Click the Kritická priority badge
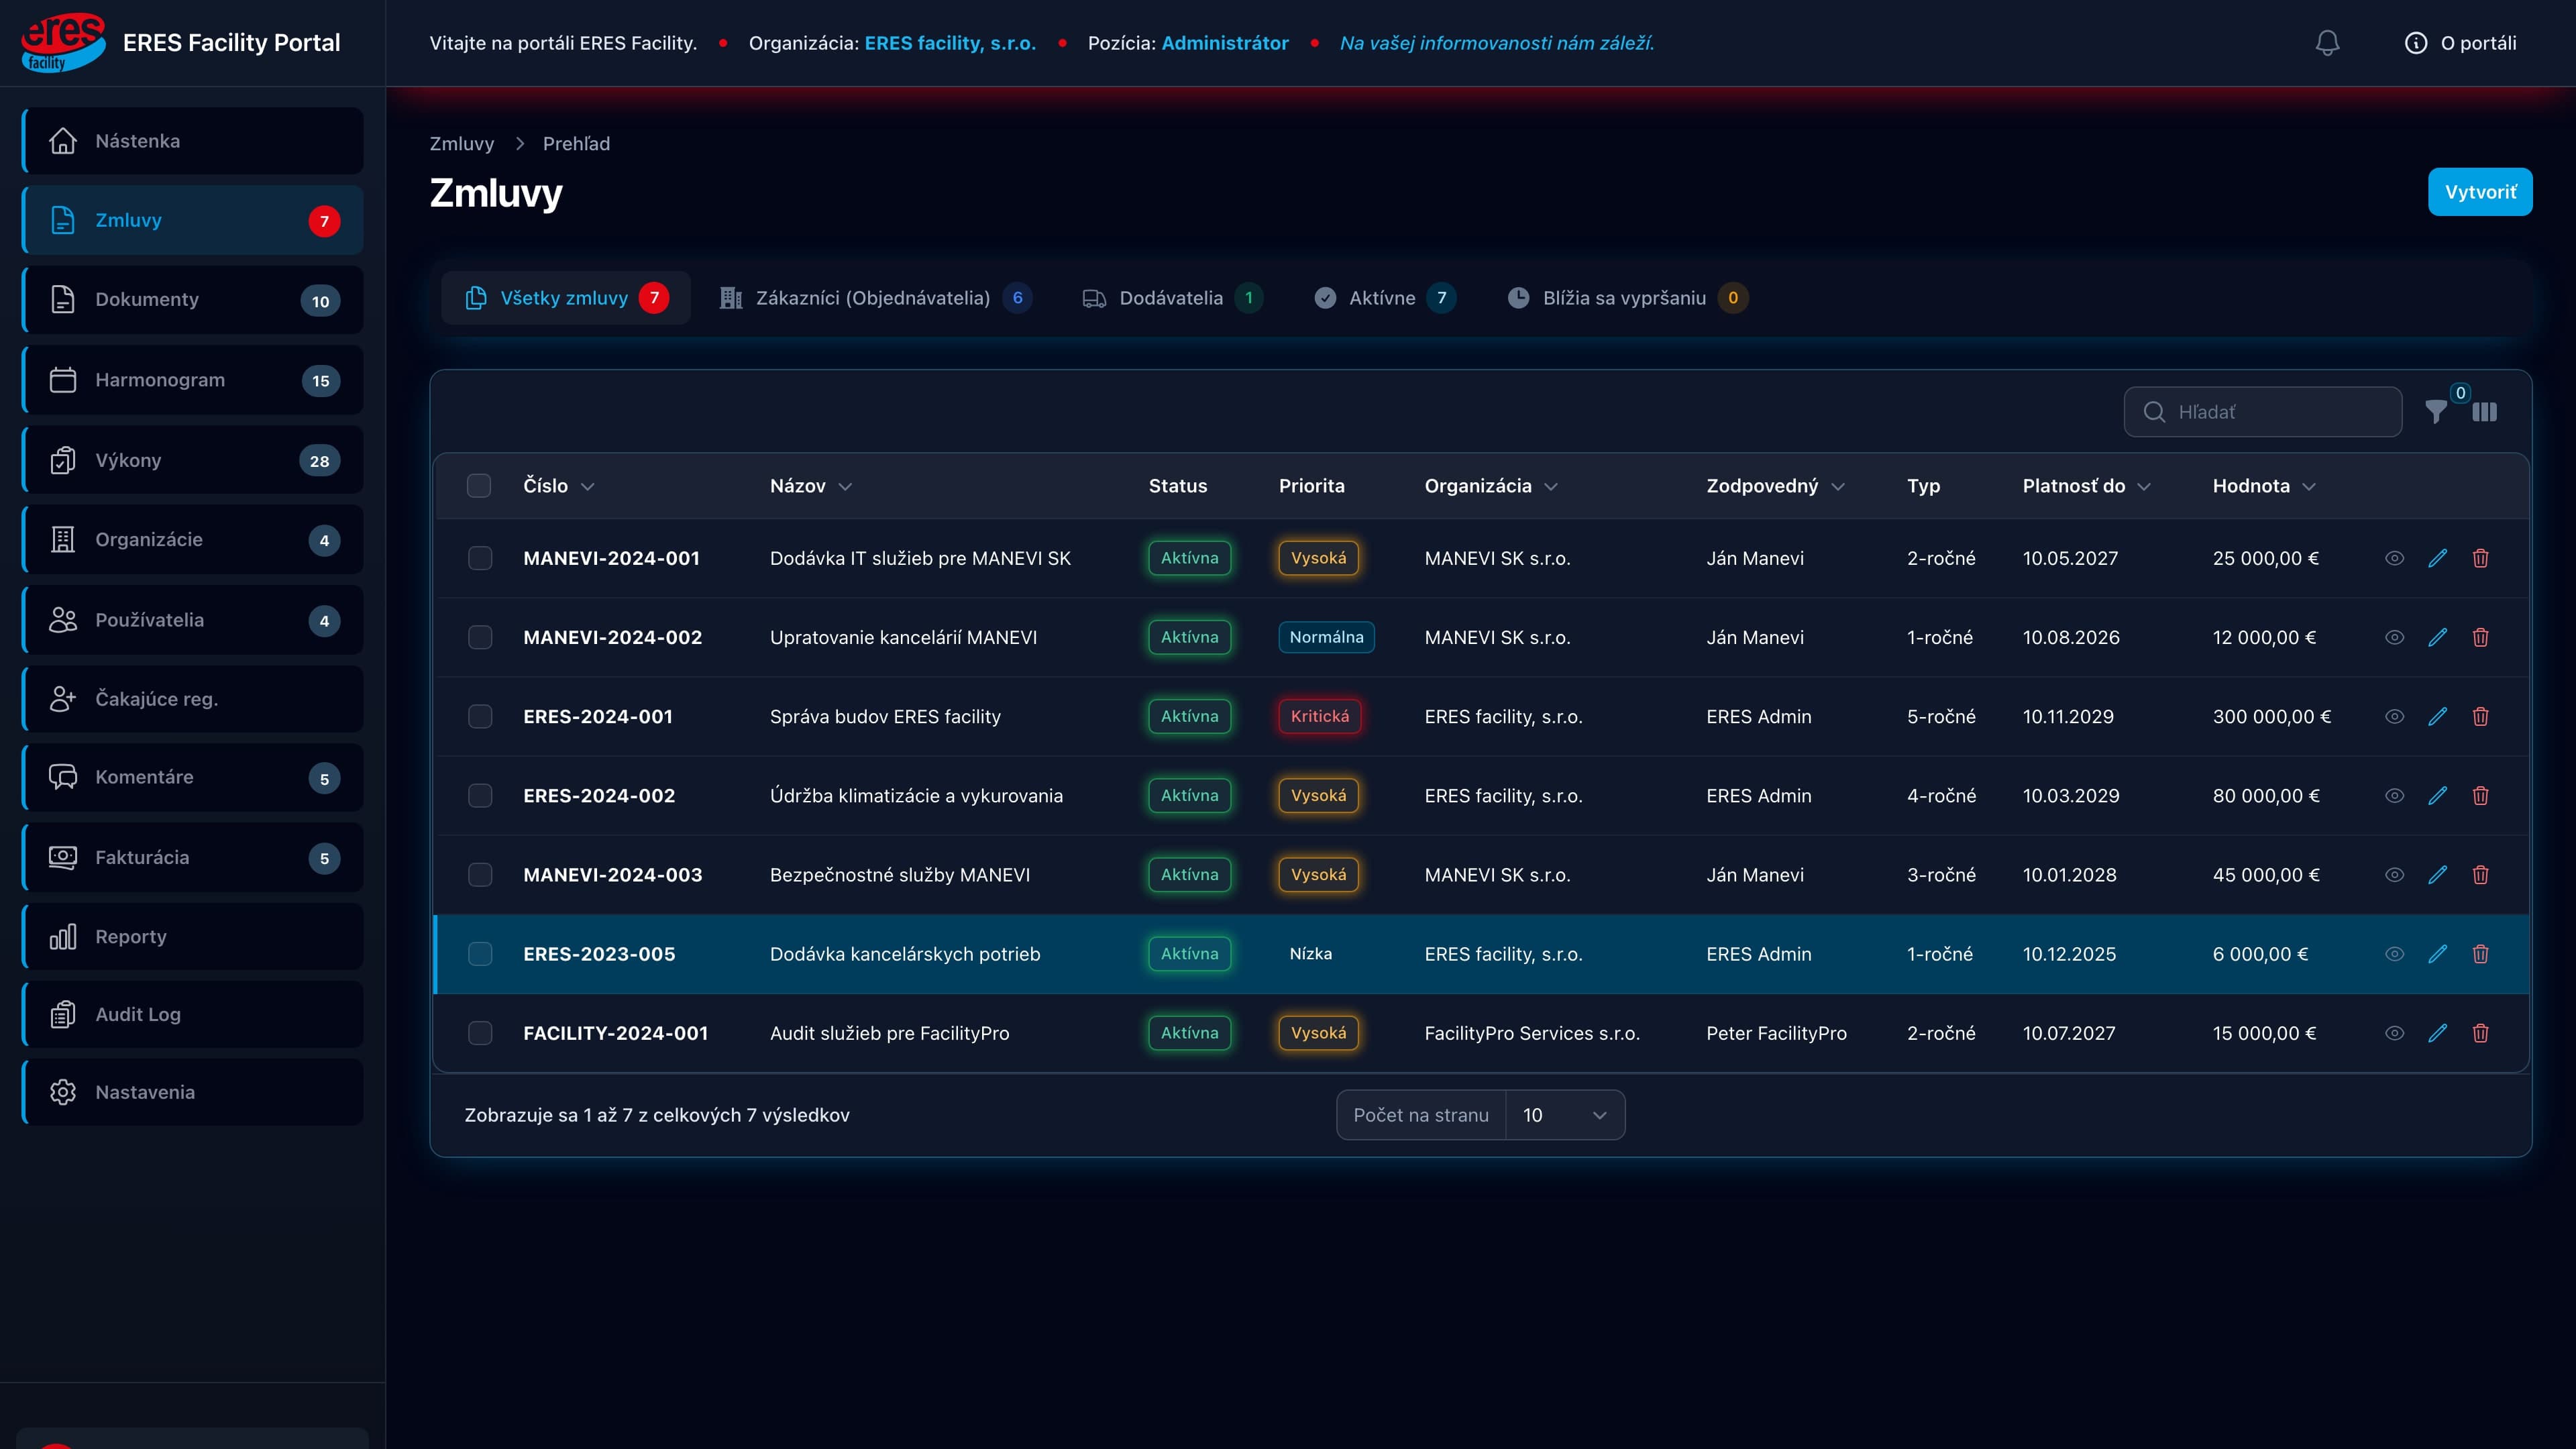 click(1319, 716)
